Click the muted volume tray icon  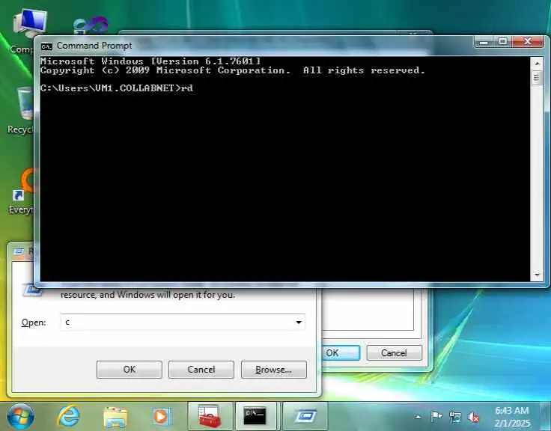click(473, 417)
